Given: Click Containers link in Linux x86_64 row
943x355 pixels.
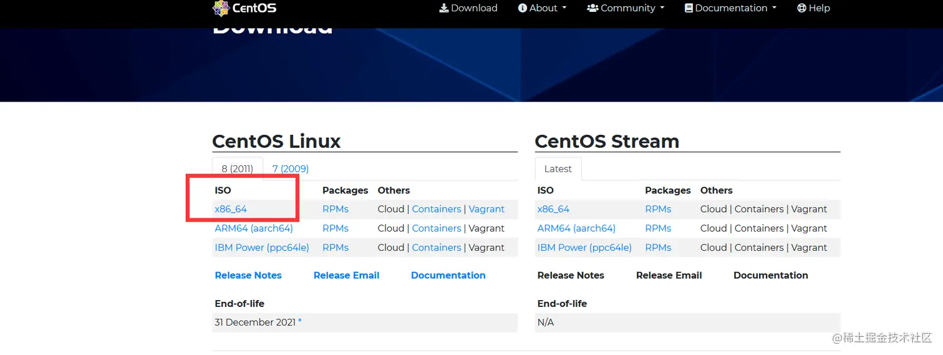Looking at the screenshot, I should 437,209.
